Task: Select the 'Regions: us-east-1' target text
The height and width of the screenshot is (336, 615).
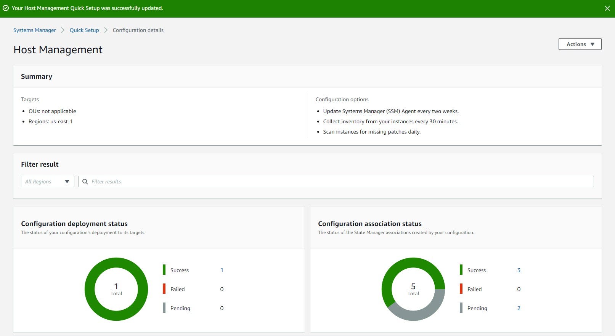Action: coord(51,121)
